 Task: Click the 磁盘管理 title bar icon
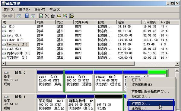click(3, 3)
